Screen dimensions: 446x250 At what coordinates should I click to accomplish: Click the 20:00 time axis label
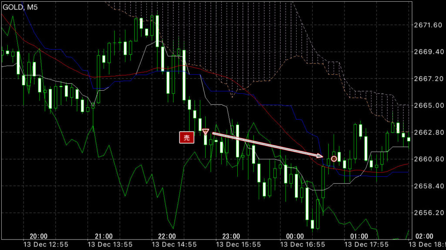coord(39,236)
